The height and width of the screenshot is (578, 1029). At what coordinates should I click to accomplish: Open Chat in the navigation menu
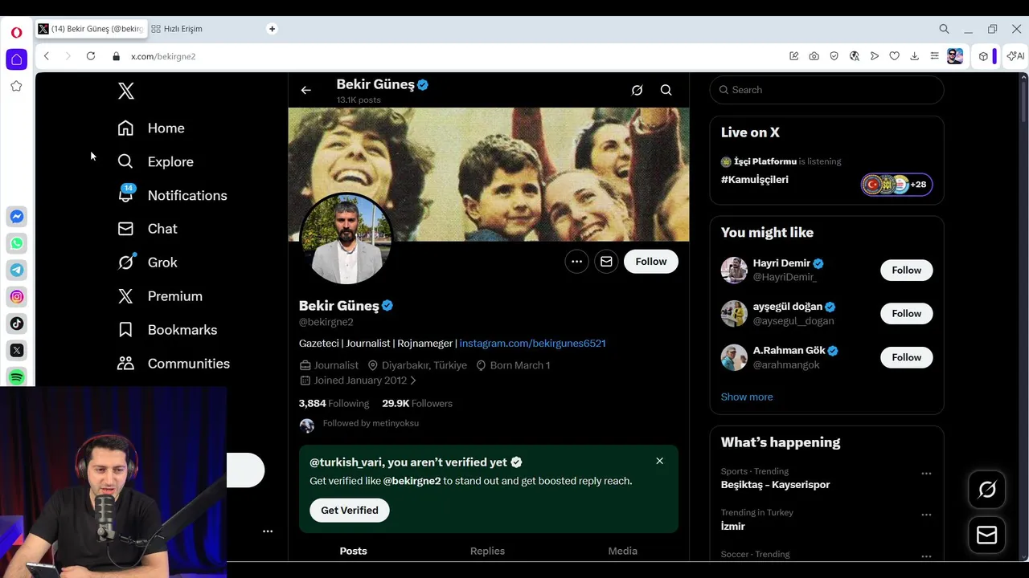click(147, 230)
